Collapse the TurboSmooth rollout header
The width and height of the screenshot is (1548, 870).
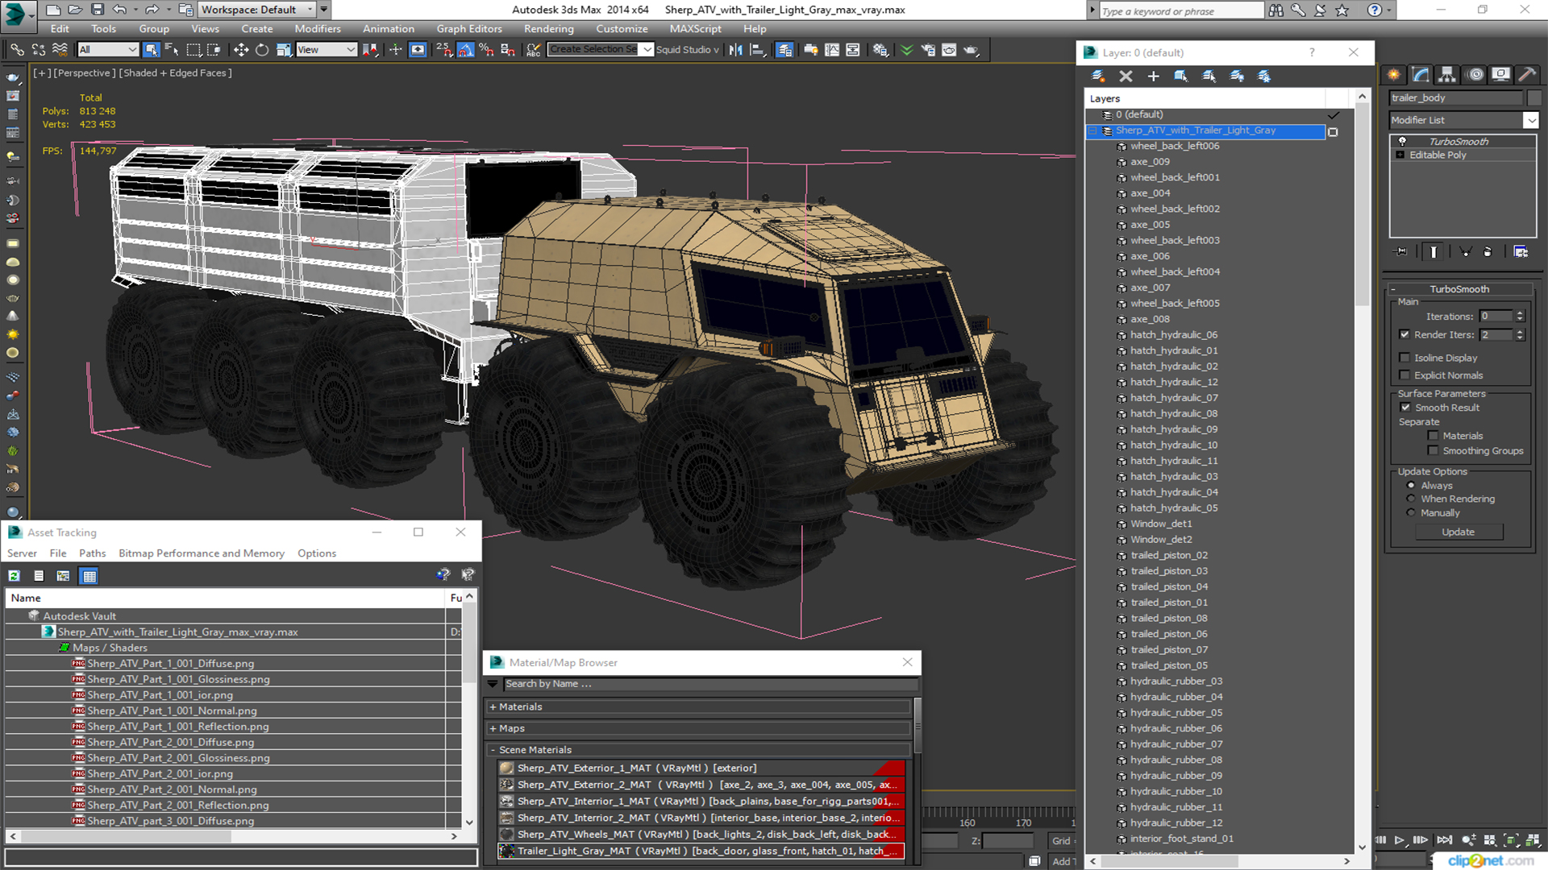pyautogui.click(x=1459, y=289)
